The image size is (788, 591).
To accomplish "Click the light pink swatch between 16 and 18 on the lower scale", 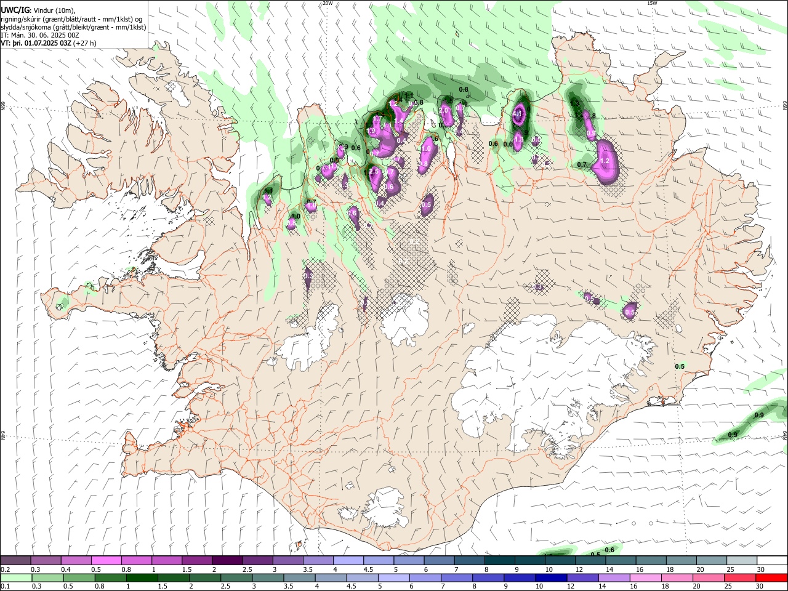I will (645, 577).
